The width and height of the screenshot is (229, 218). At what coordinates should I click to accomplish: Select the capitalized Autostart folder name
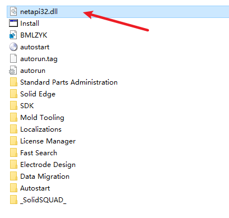(35, 188)
